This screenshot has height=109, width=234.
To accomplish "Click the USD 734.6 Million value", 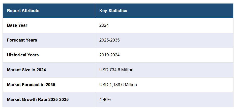I will point(116,70).
